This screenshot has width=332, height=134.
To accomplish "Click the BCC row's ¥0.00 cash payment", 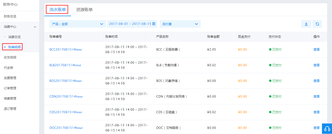I will (x=242, y=50).
